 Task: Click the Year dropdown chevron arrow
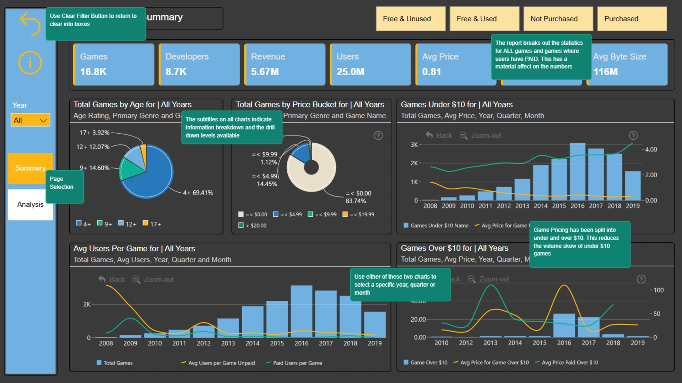pos(43,121)
